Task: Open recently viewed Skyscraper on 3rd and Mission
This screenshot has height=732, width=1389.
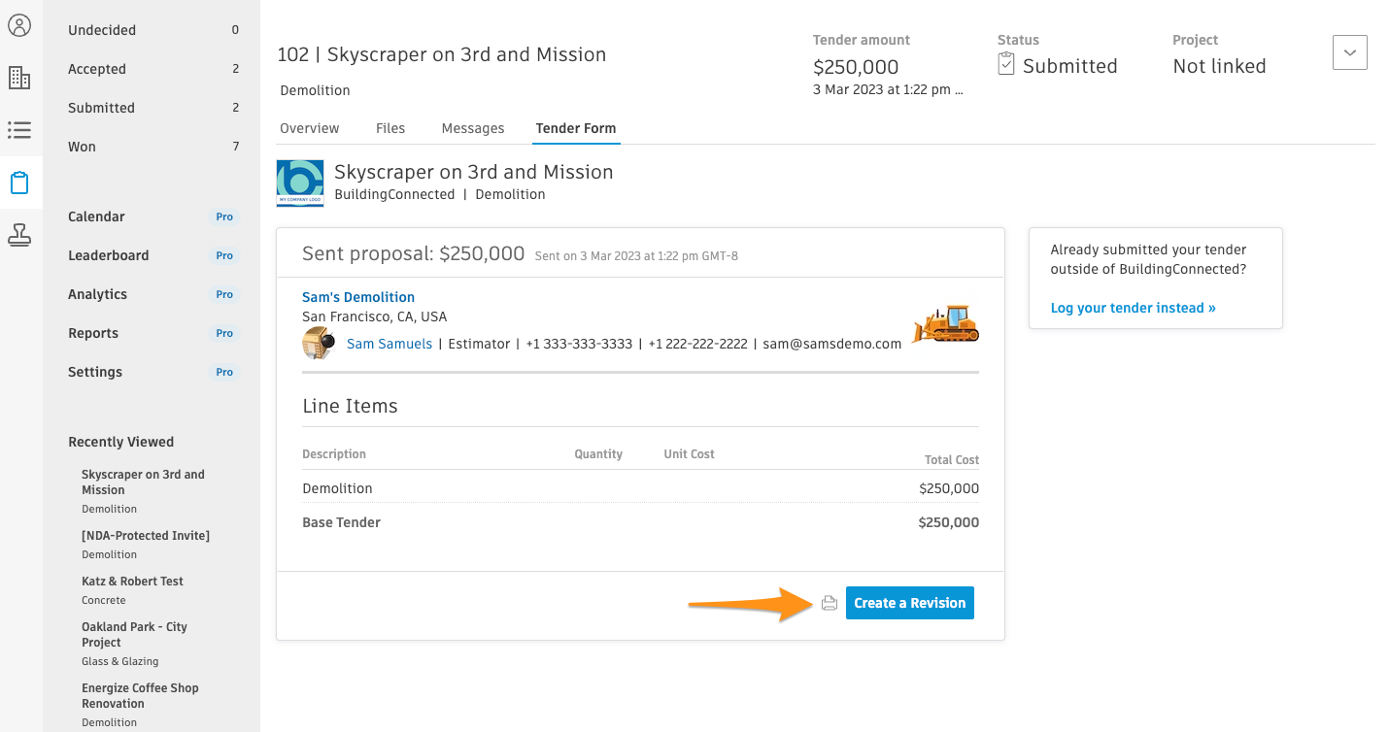Action: pyautogui.click(x=143, y=482)
